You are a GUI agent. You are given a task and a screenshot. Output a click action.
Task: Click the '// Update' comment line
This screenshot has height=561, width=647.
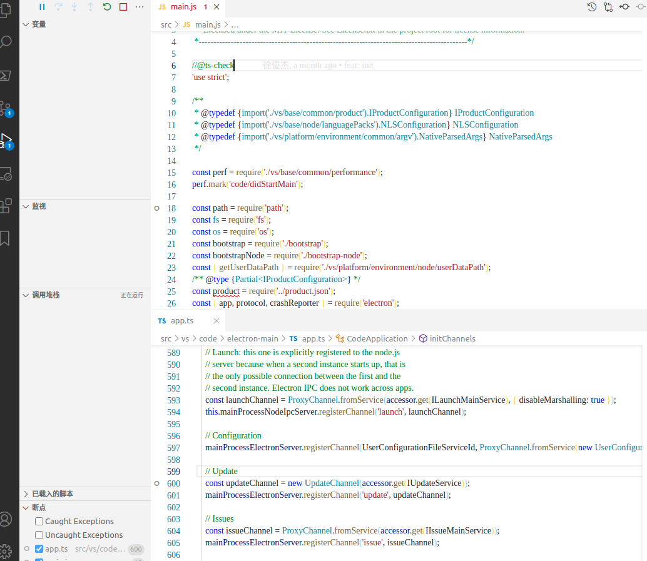221,471
